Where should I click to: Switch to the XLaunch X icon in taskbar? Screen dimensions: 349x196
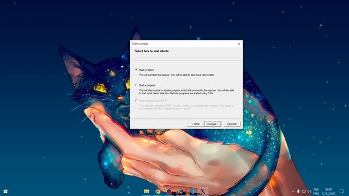(x=203, y=191)
